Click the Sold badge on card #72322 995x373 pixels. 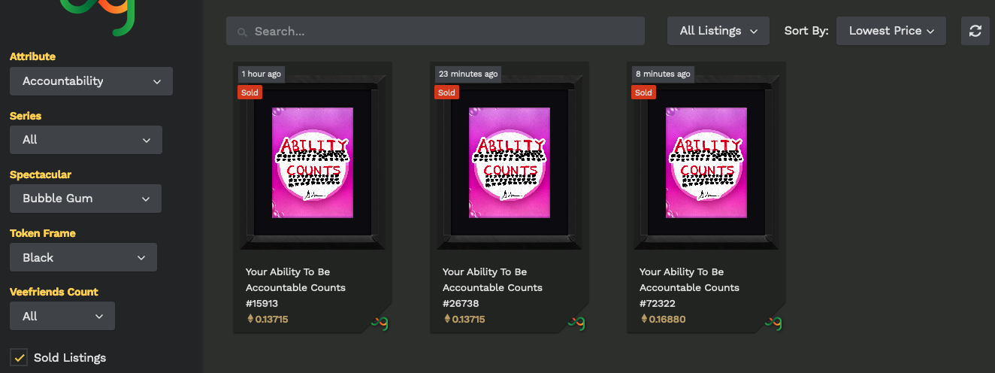[x=644, y=92]
